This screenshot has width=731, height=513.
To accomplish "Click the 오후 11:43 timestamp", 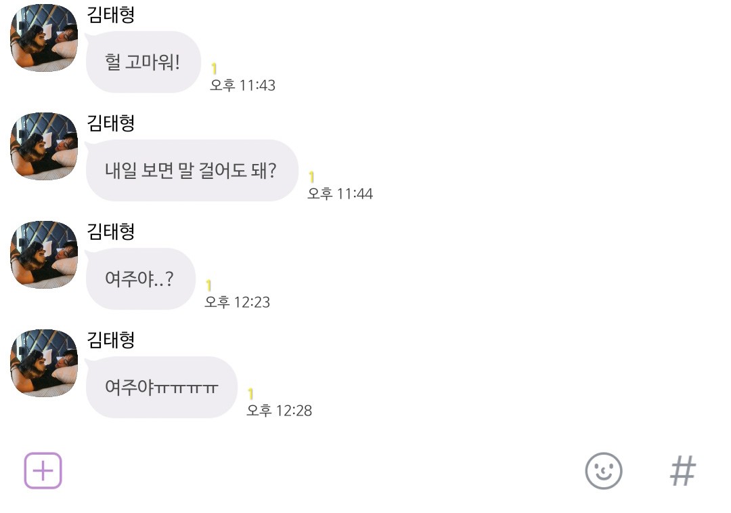I will [242, 85].
